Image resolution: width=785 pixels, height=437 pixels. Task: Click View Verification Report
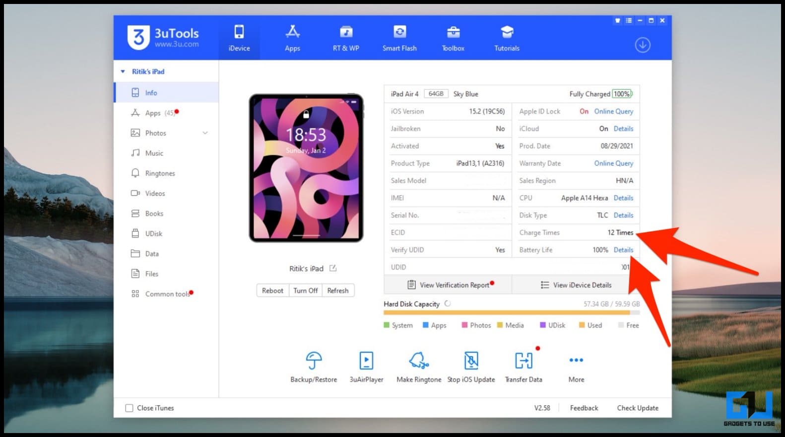448,285
